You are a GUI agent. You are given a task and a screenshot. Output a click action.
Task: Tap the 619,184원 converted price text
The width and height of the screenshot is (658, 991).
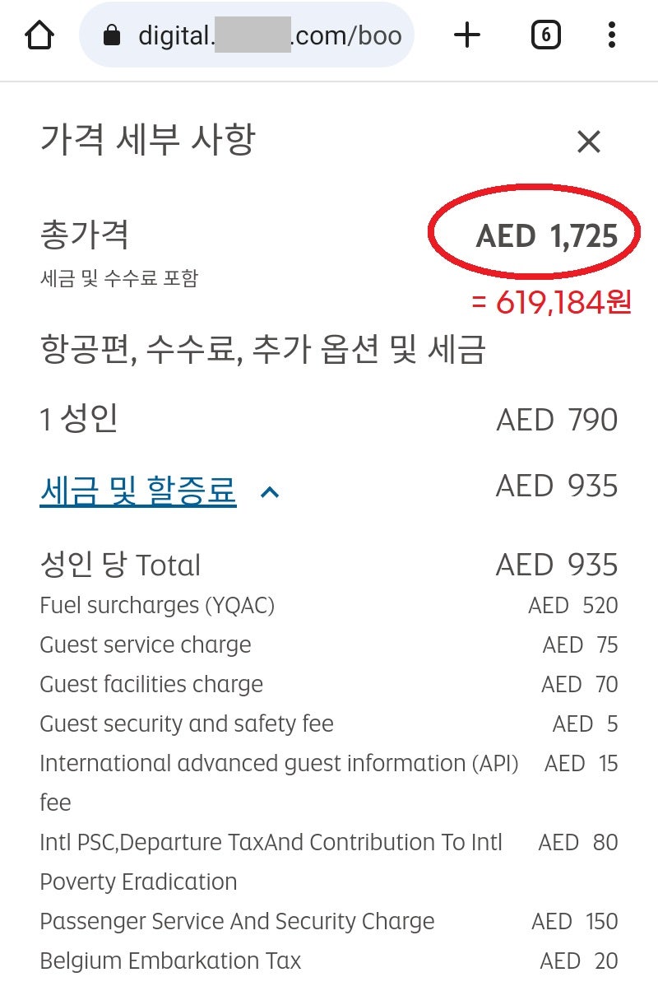[552, 303]
